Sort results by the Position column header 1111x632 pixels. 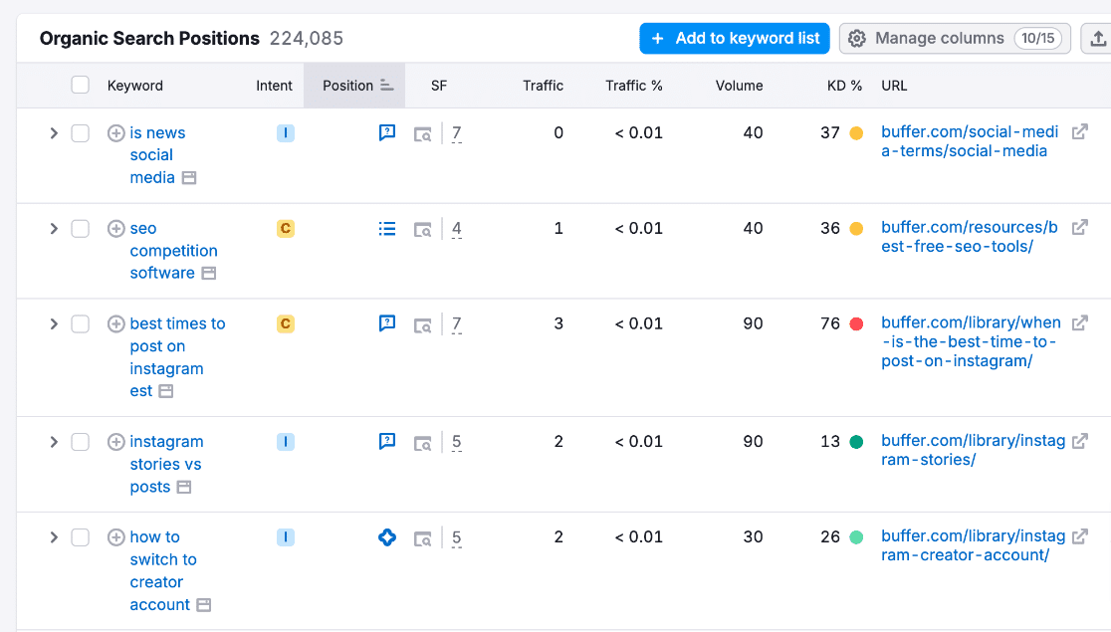pos(347,85)
